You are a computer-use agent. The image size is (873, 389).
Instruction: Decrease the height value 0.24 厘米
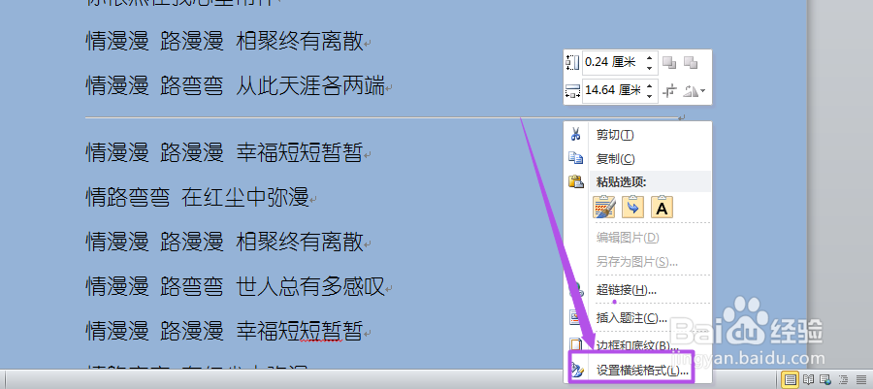(649, 67)
